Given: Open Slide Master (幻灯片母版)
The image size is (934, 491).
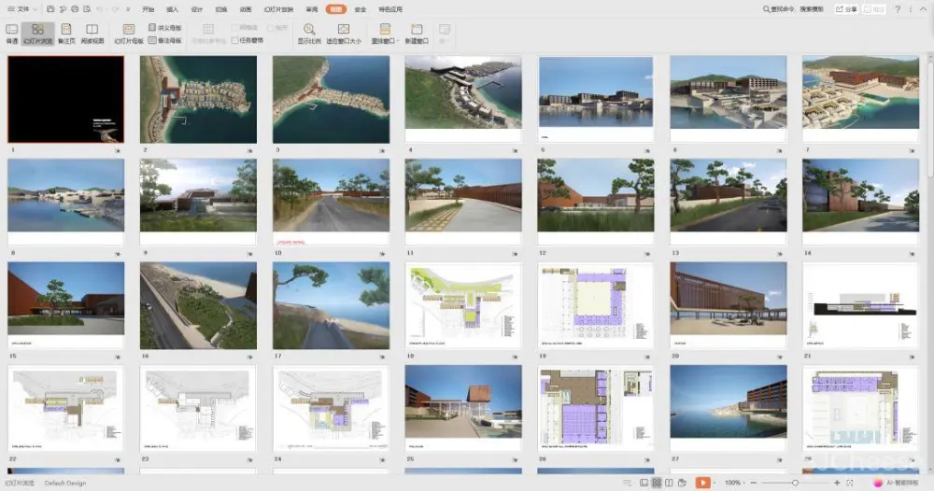Looking at the screenshot, I should [x=129, y=34].
